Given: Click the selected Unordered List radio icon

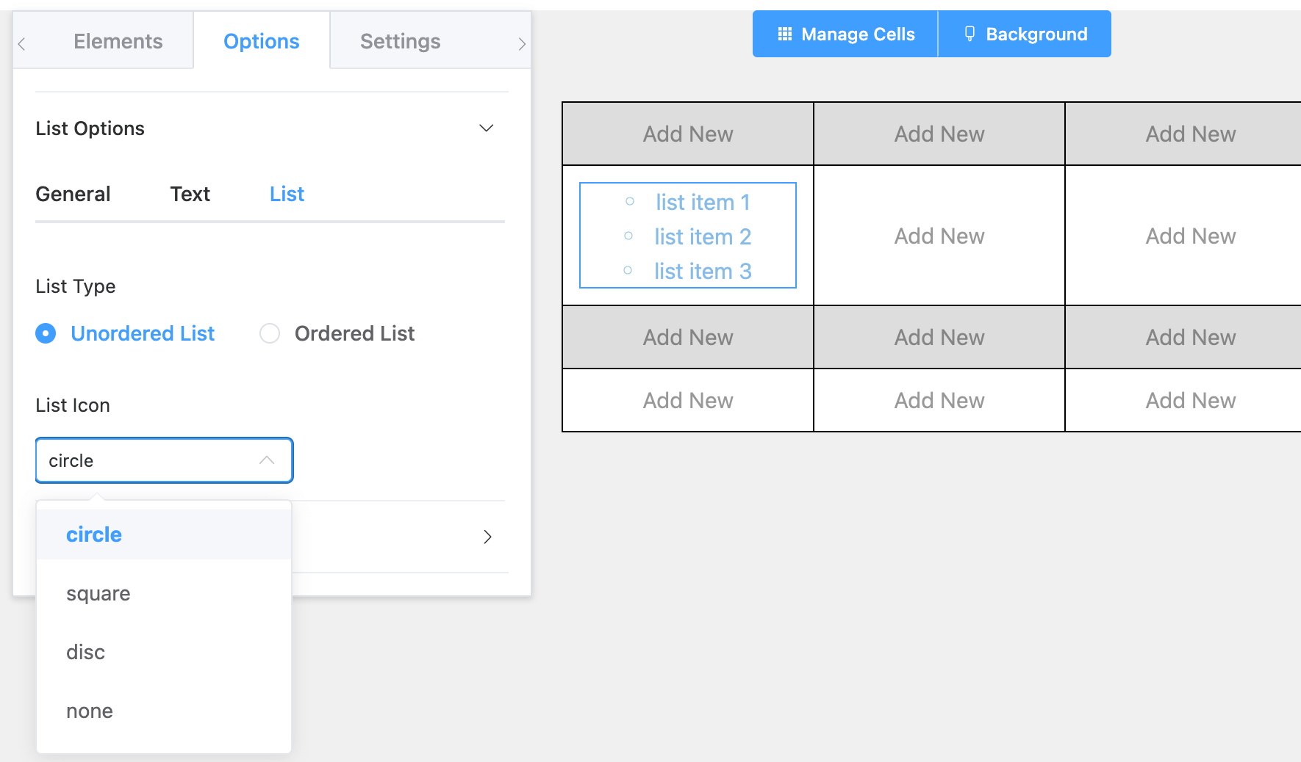Looking at the screenshot, I should click(x=45, y=333).
